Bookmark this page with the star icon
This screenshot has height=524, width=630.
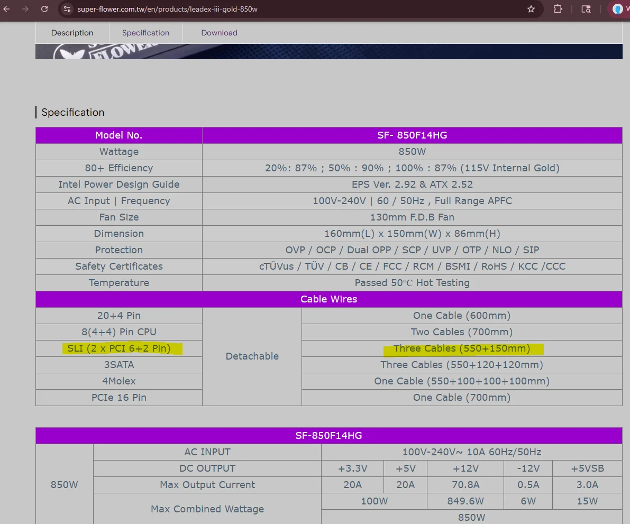[x=531, y=9]
